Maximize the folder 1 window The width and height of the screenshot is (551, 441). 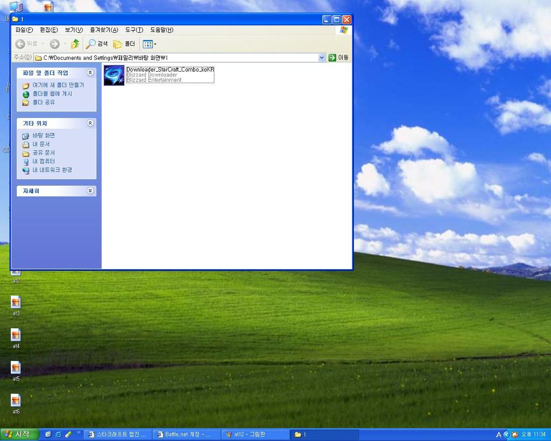click(337, 19)
